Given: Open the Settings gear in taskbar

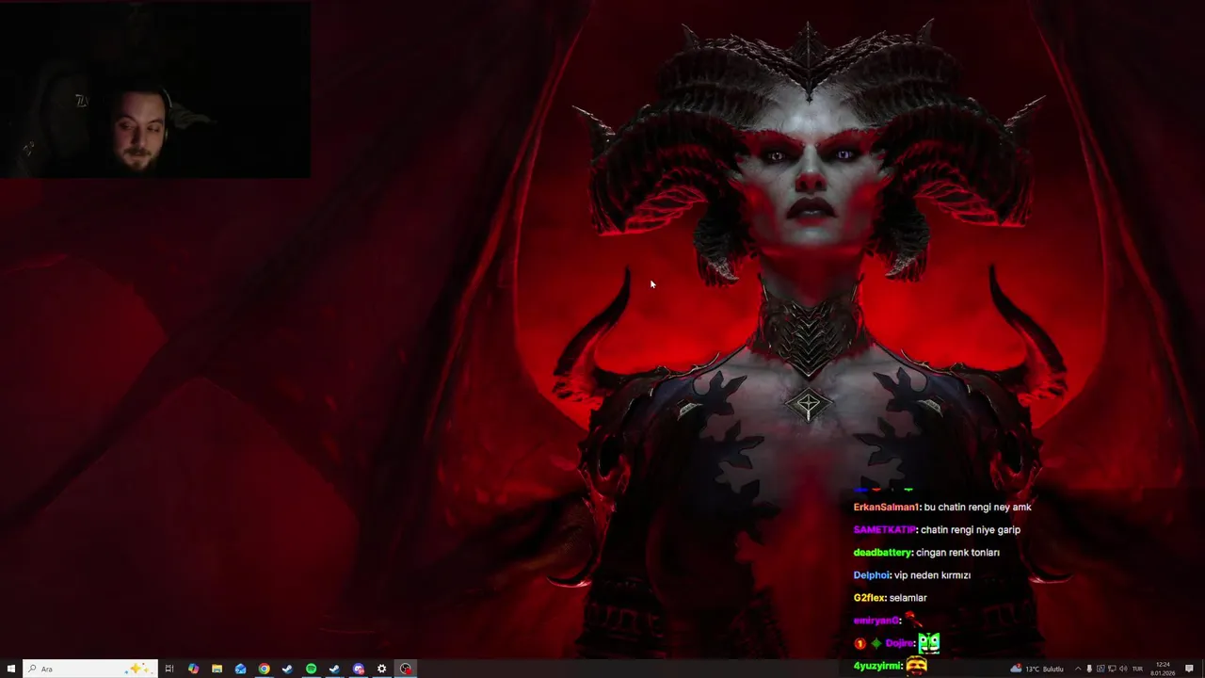Looking at the screenshot, I should 381,669.
